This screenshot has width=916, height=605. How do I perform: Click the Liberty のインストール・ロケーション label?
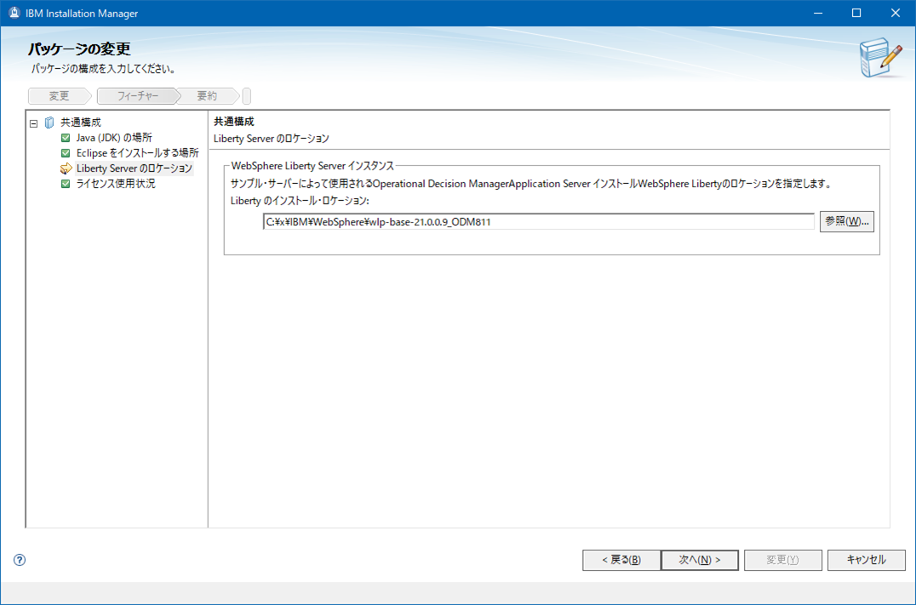tap(300, 200)
